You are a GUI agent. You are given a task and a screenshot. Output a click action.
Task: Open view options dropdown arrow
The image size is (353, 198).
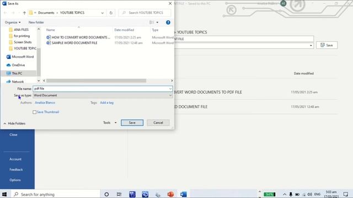coord(157,23)
